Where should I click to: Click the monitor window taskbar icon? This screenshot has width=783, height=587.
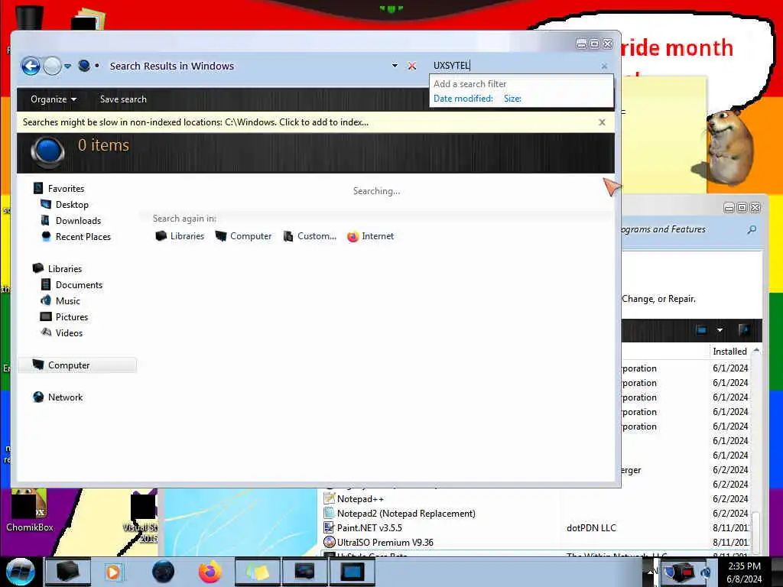(304, 572)
